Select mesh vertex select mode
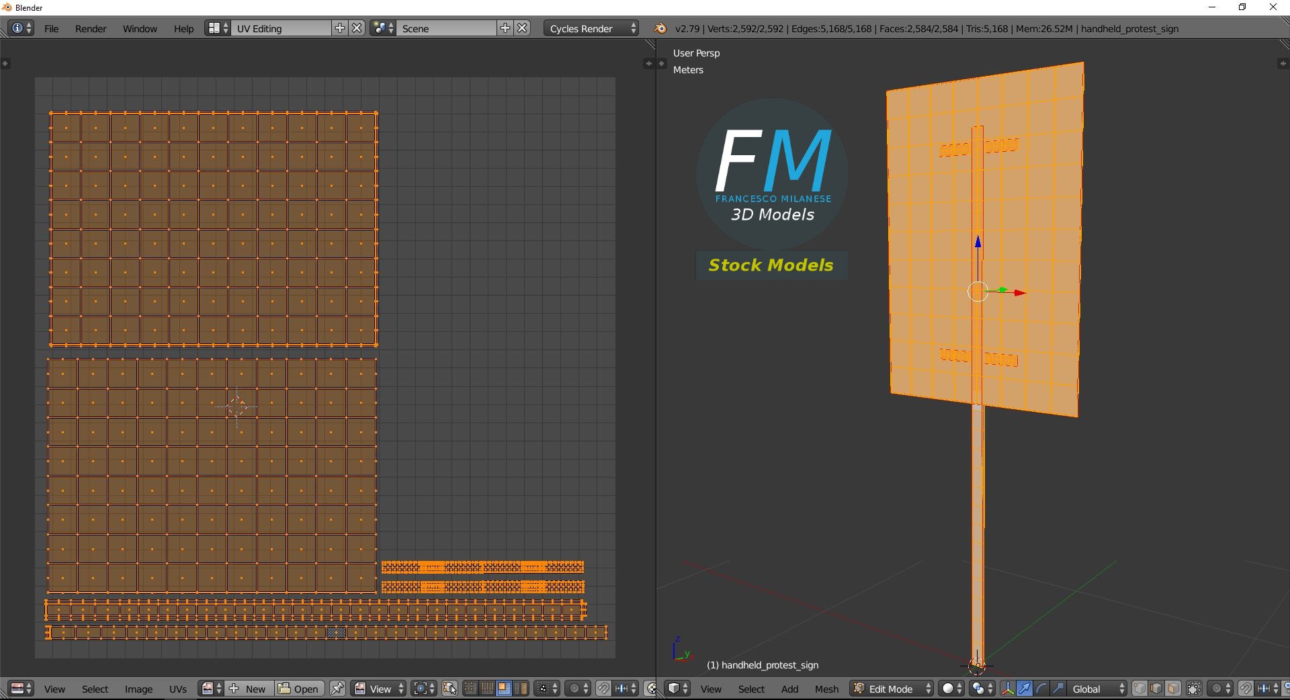 click(1140, 689)
